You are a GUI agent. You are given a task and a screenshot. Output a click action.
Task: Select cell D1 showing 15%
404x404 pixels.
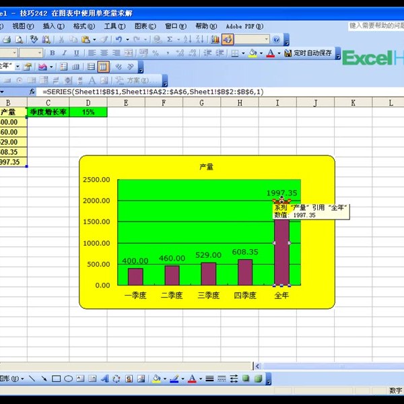(88, 112)
